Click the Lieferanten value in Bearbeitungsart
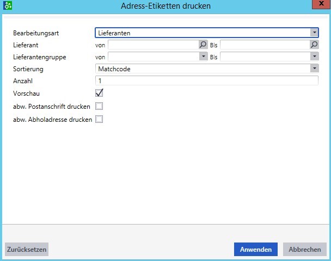This screenshot has height=261, width=331. point(114,33)
